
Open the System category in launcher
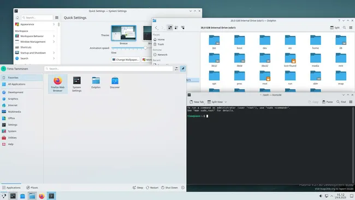click(21, 131)
